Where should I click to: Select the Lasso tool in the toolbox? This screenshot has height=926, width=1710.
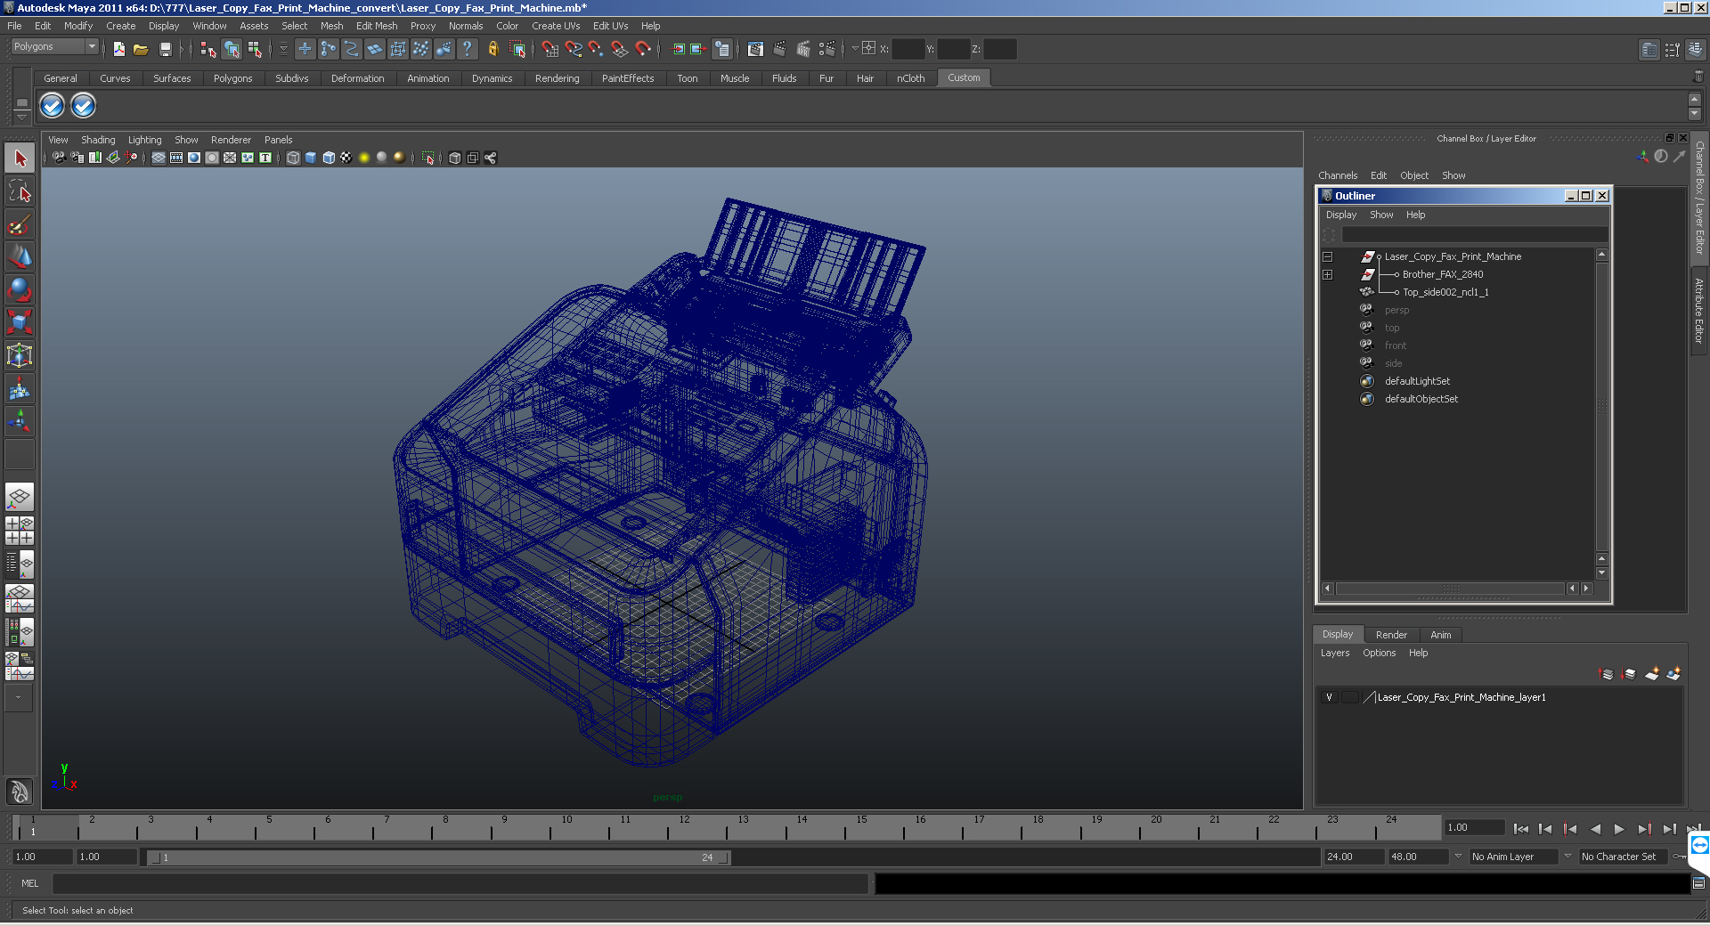[x=19, y=191]
